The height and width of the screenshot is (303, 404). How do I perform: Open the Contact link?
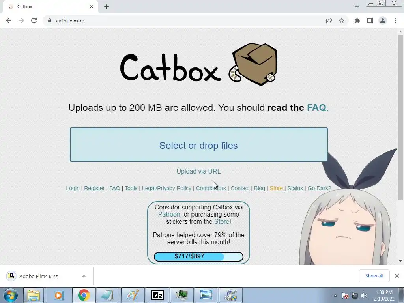pos(240,188)
